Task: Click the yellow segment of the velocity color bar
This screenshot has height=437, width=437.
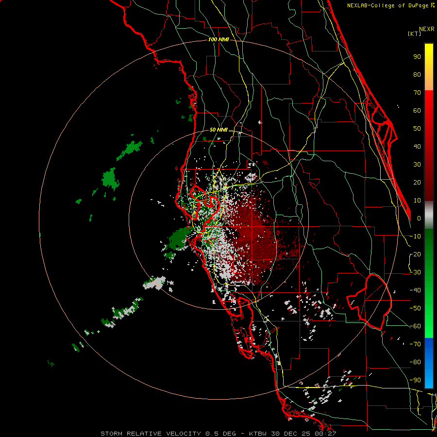Action: [429, 67]
